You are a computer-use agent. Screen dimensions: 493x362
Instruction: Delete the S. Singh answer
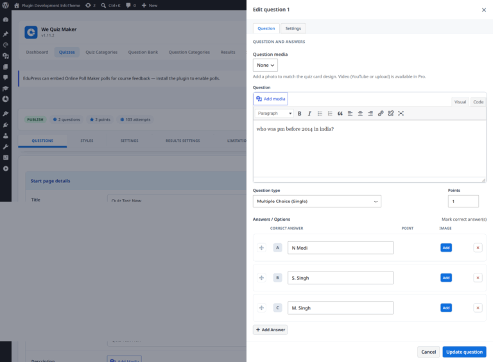[x=478, y=278]
